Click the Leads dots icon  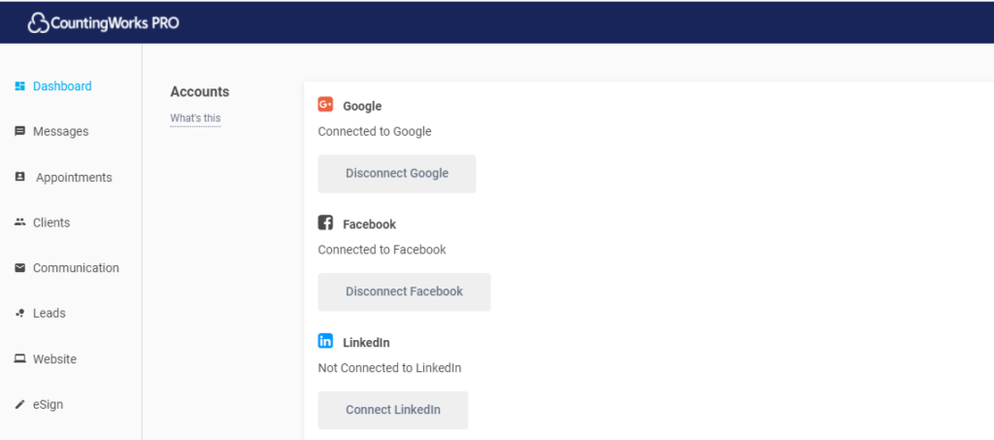coord(19,313)
